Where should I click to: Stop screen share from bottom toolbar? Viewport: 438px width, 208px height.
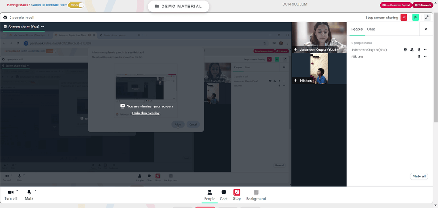(237, 195)
